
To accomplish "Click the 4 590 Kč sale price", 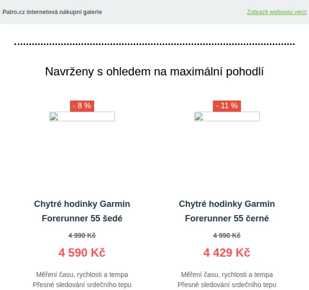I will pyautogui.click(x=82, y=252).
